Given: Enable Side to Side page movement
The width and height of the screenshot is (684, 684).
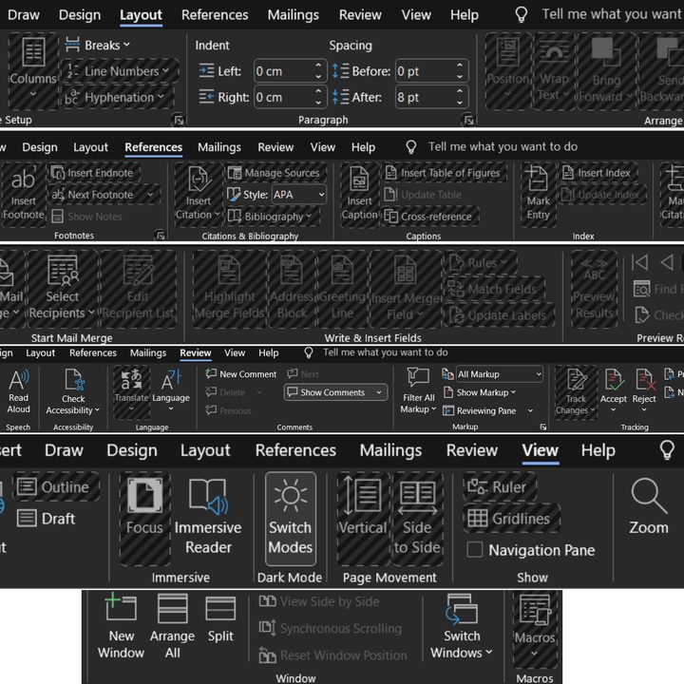Looking at the screenshot, I should click(x=417, y=518).
